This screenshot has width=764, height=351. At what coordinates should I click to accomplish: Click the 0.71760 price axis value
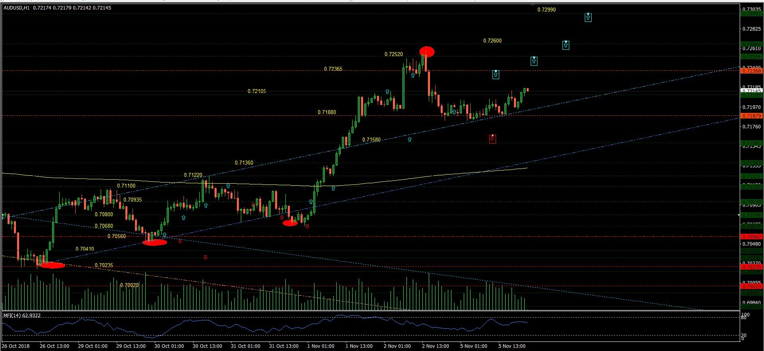[752, 127]
